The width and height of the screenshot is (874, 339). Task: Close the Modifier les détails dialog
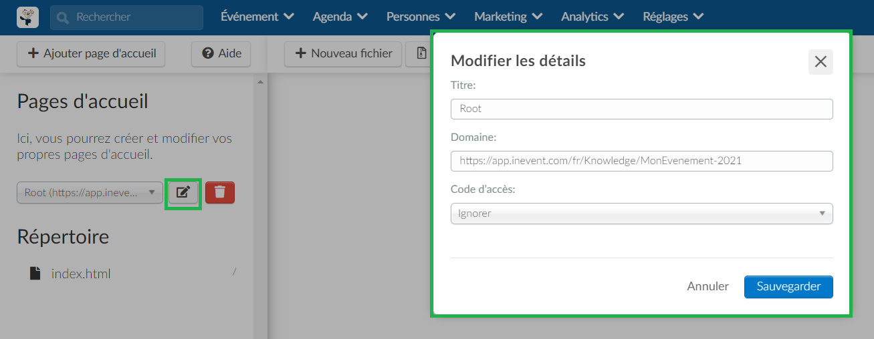[x=821, y=61]
